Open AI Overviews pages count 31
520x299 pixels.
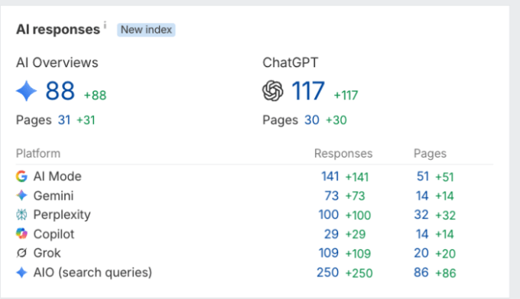pyautogui.click(x=64, y=120)
